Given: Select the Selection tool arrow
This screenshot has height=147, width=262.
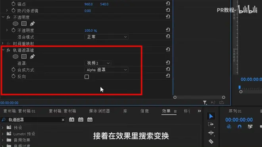Looking at the screenshot, I should pyautogui.click(x=211, y=116).
